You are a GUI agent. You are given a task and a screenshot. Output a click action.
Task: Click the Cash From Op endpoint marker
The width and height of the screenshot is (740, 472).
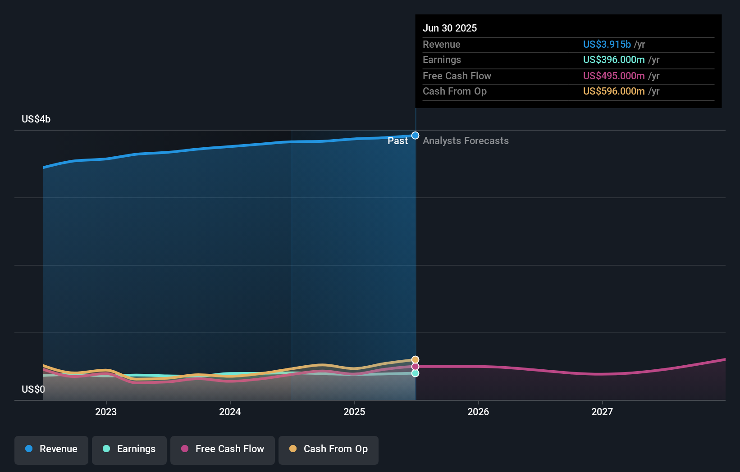click(x=415, y=359)
